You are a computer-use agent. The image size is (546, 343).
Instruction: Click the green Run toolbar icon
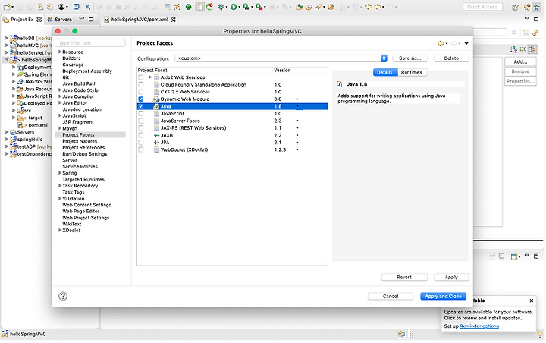234,7
